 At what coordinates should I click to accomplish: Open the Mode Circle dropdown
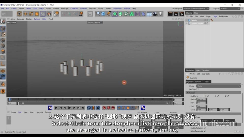pos(219,86)
